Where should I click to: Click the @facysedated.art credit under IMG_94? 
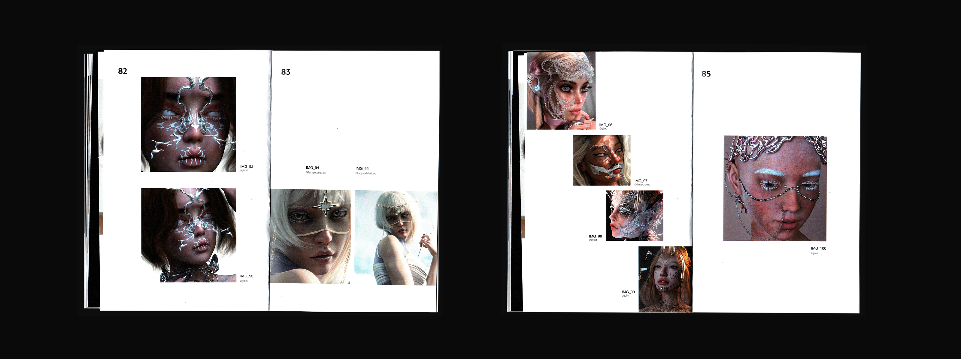[316, 173]
